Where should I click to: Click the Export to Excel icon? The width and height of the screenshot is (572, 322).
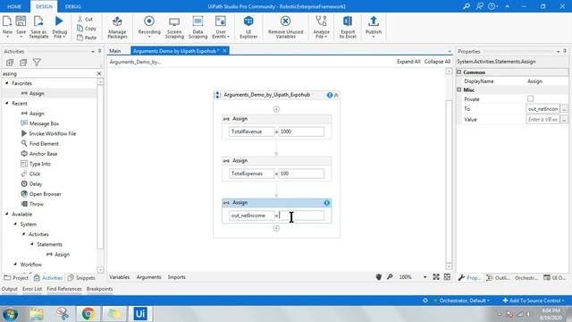(x=348, y=21)
